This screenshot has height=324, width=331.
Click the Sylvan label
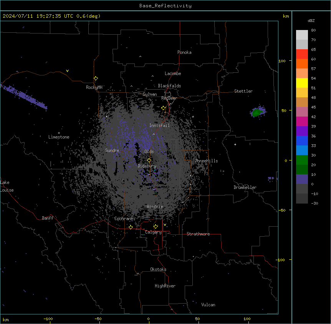coord(150,94)
